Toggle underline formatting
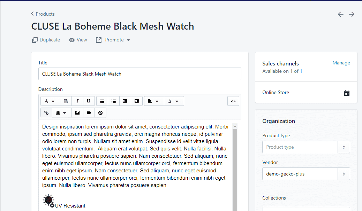This screenshot has height=211, width=362. (89, 101)
